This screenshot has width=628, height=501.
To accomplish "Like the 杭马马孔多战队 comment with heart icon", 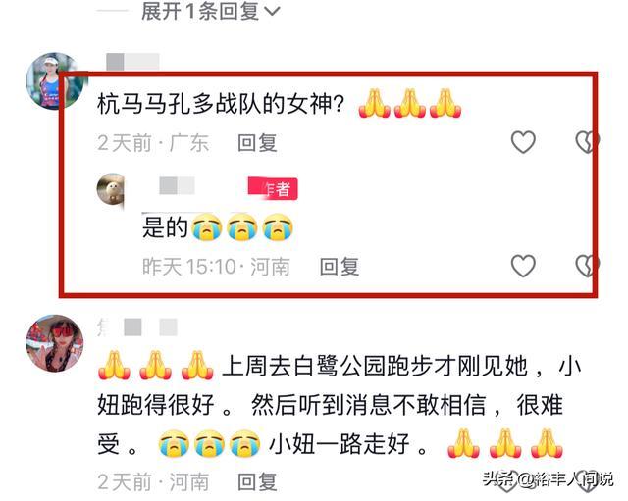I will point(523,141).
